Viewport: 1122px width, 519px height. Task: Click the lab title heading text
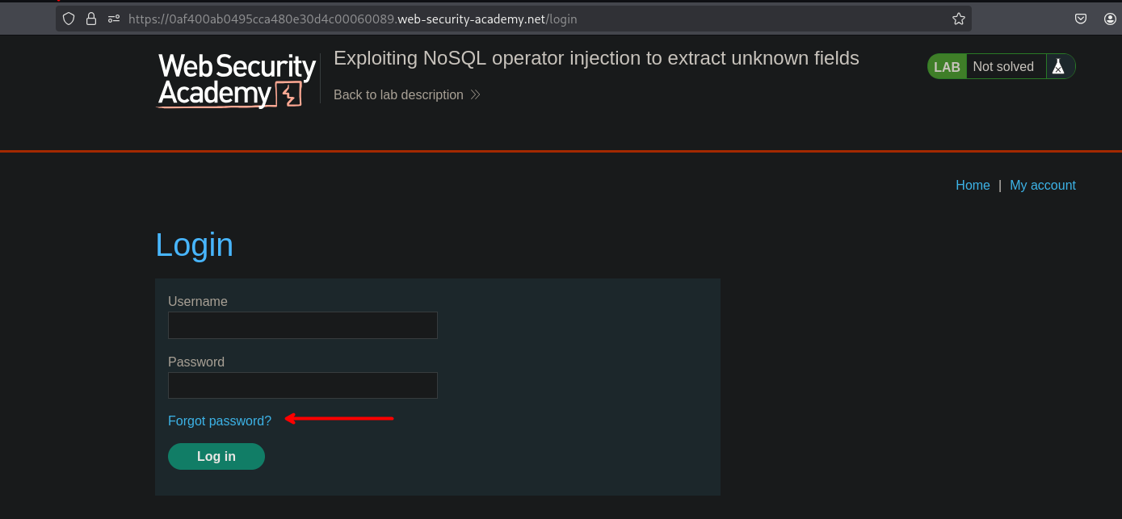click(596, 58)
